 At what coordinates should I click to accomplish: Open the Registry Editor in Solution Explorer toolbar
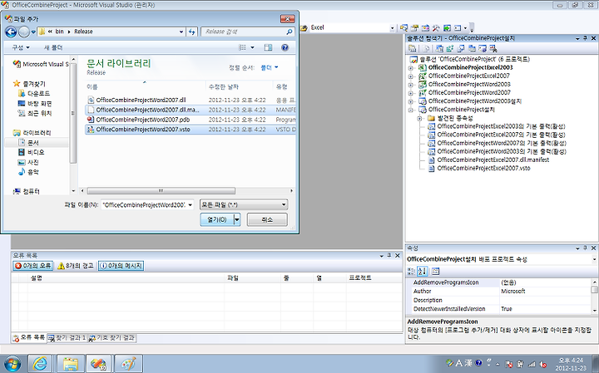click(449, 48)
